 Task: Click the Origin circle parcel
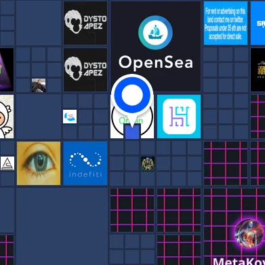click(132, 117)
